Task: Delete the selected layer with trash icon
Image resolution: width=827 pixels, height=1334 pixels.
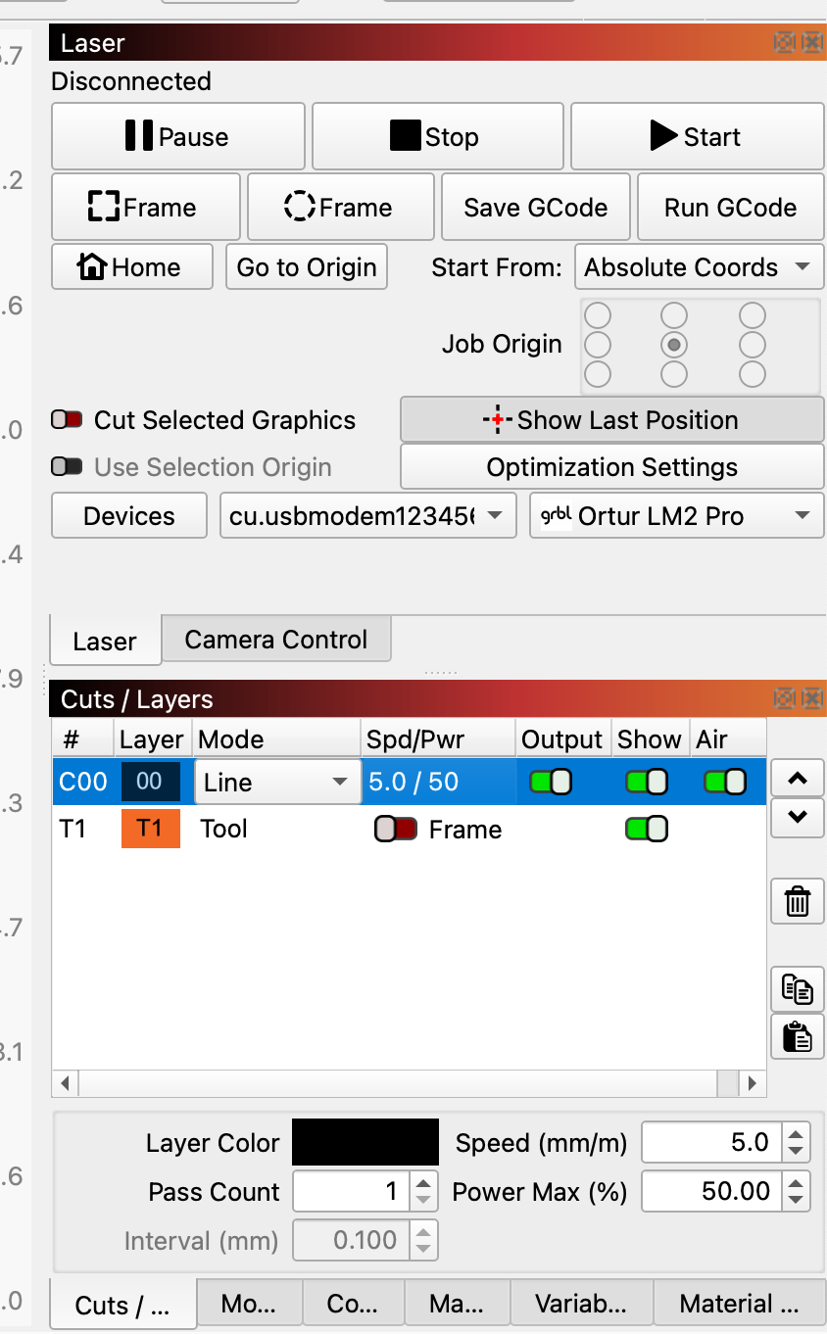Action: (797, 901)
